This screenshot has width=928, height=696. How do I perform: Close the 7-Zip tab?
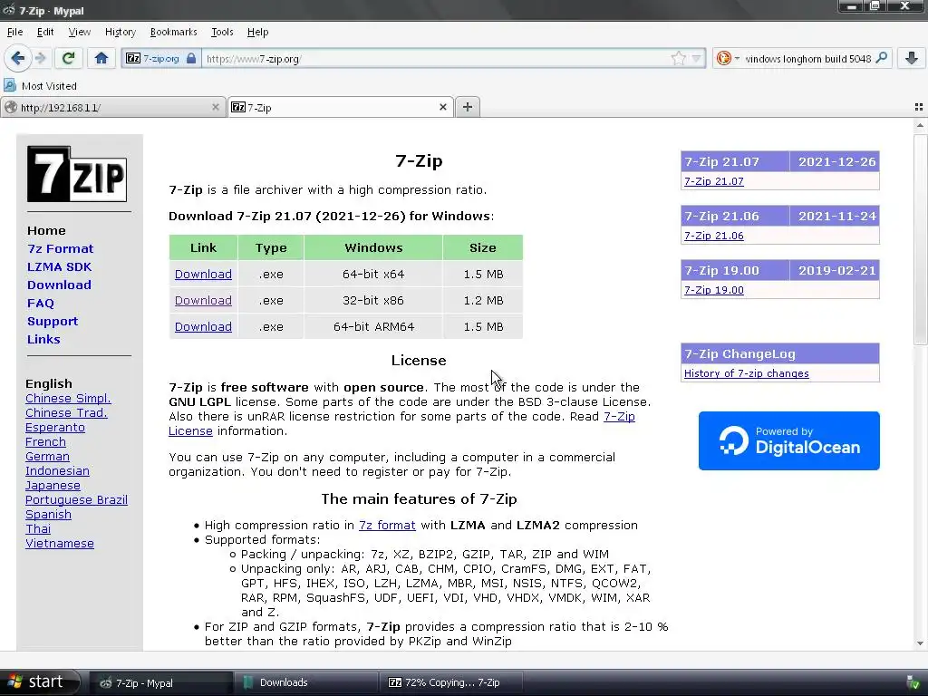(442, 107)
